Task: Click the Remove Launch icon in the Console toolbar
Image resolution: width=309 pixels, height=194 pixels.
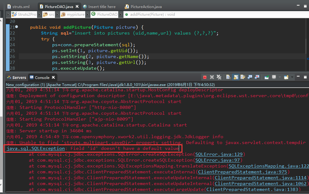Action: (212, 77)
